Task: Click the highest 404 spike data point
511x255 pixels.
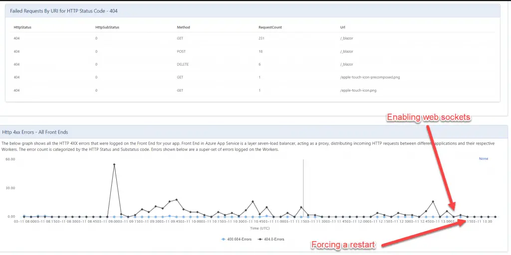Action: coord(114,164)
